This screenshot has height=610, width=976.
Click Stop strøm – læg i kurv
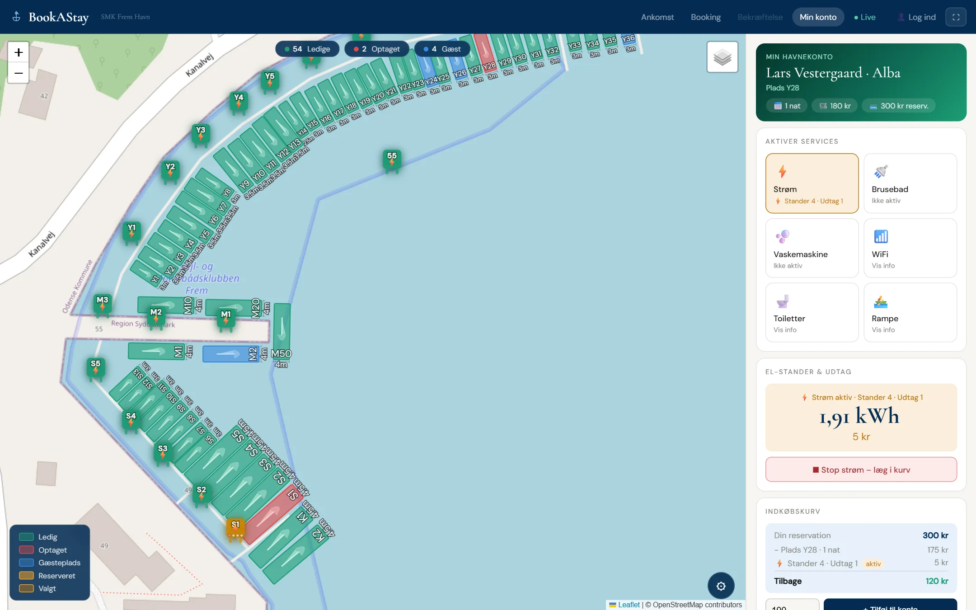point(861,469)
